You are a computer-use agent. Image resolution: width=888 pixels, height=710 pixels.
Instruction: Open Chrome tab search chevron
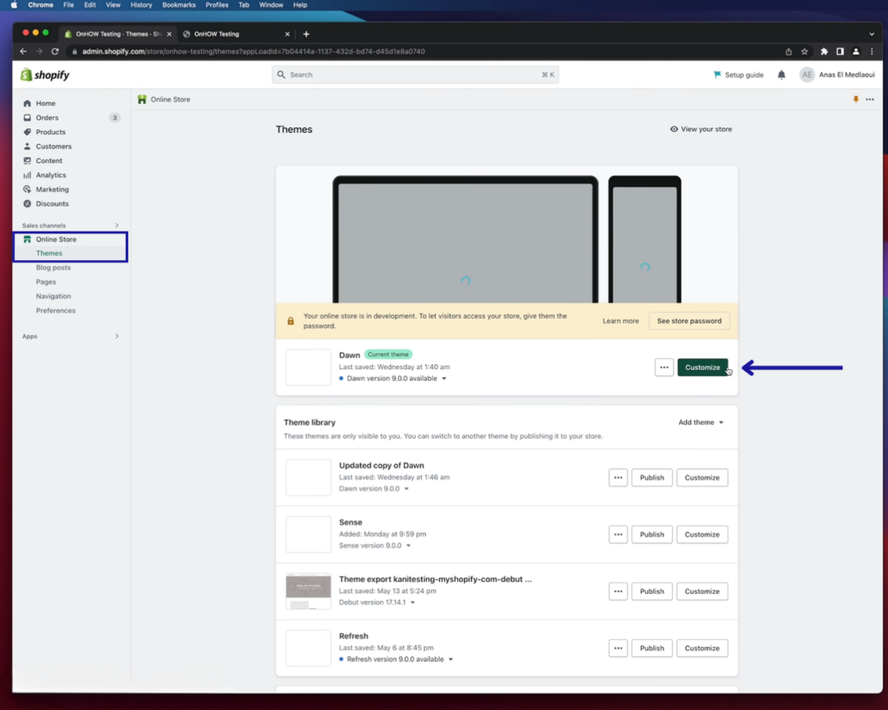(x=872, y=34)
